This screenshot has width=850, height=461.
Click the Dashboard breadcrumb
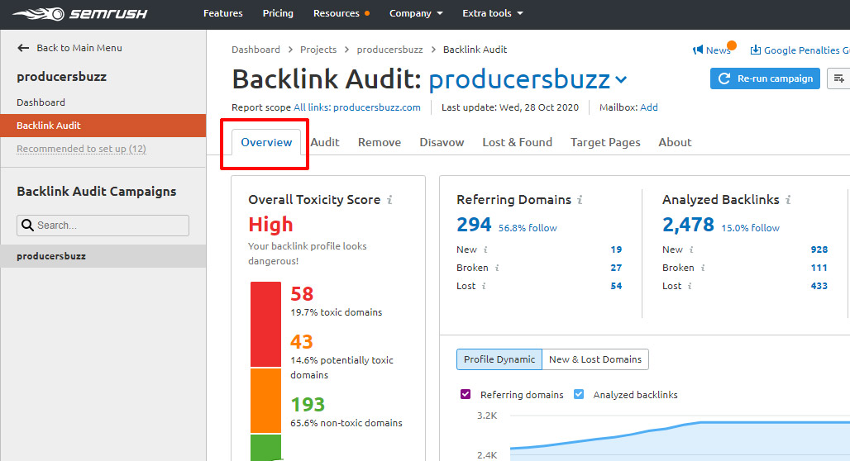coord(255,50)
